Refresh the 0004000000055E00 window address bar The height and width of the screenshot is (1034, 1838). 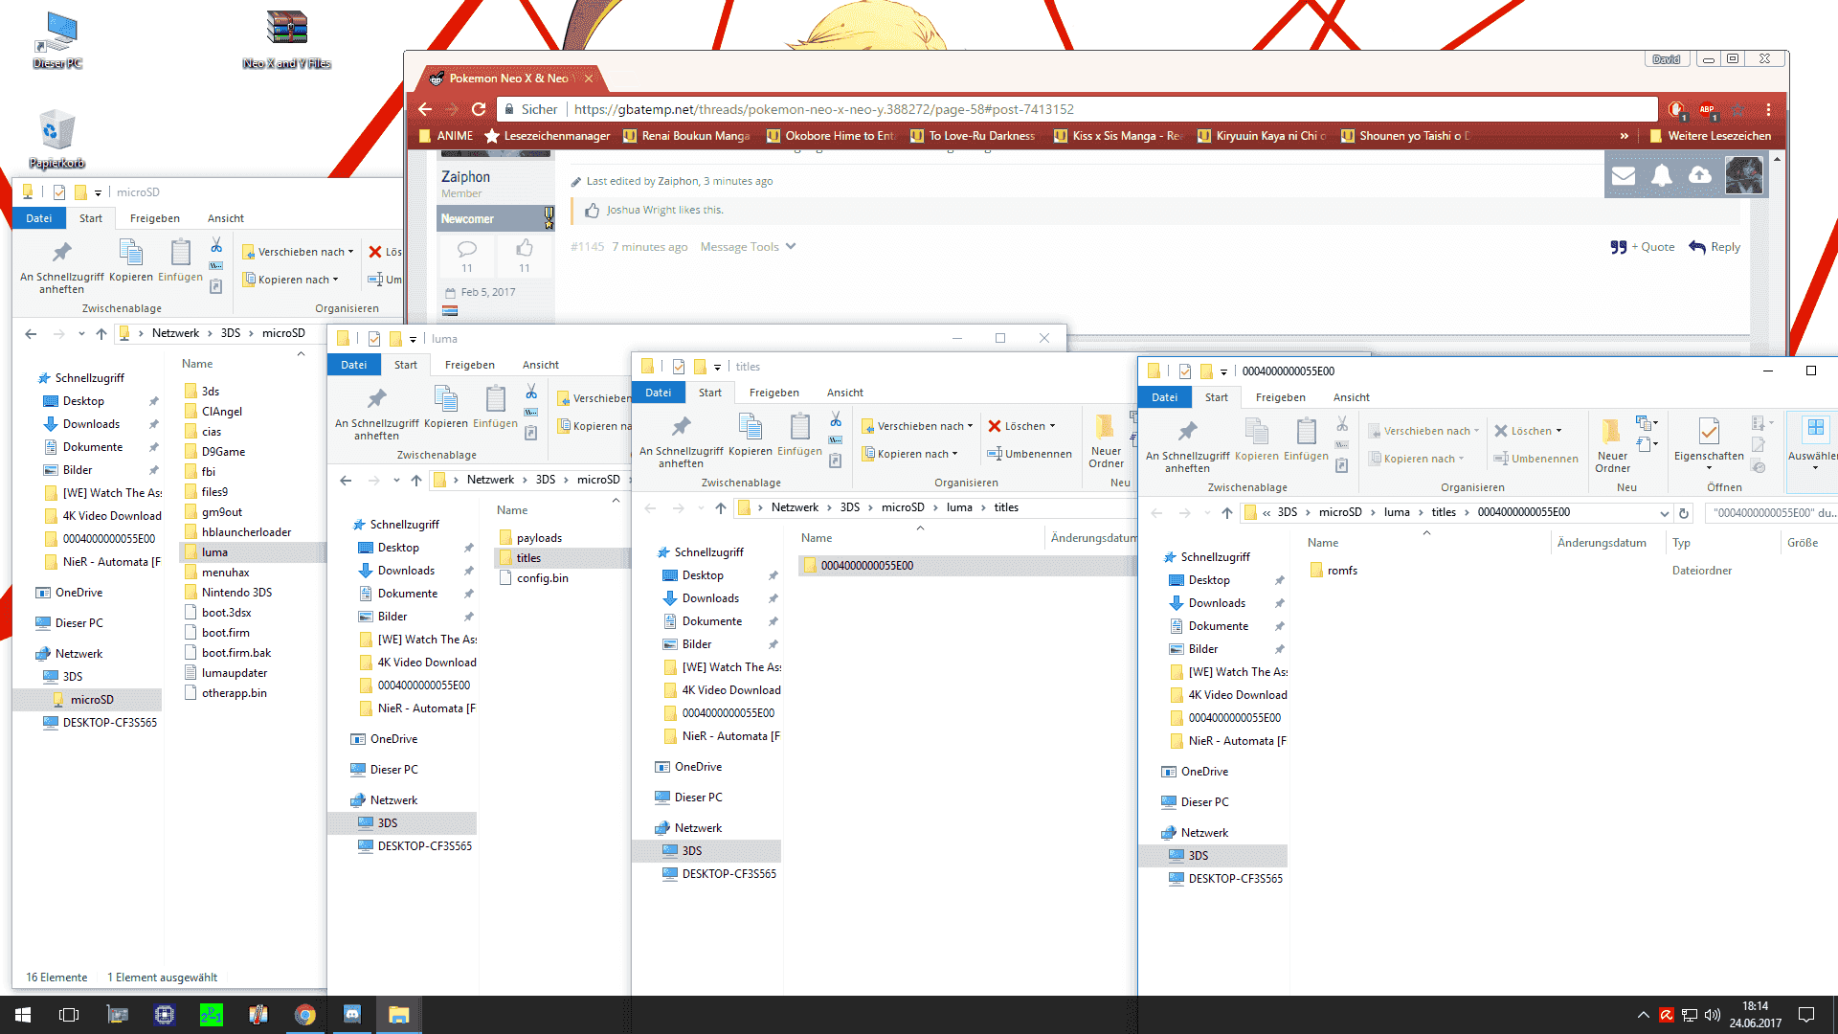tap(1684, 513)
